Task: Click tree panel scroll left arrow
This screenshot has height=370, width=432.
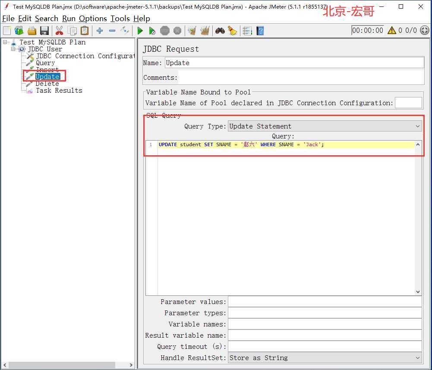Action: pos(4,365)
